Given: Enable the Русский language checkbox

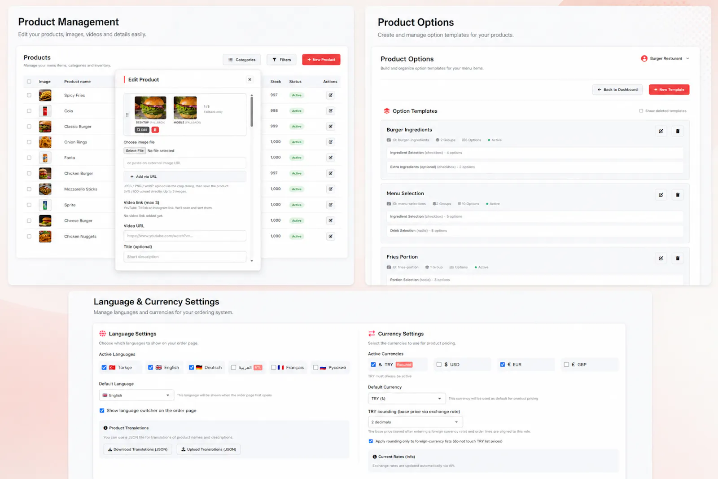Looking at the screenshot, I should pos(315,367).
